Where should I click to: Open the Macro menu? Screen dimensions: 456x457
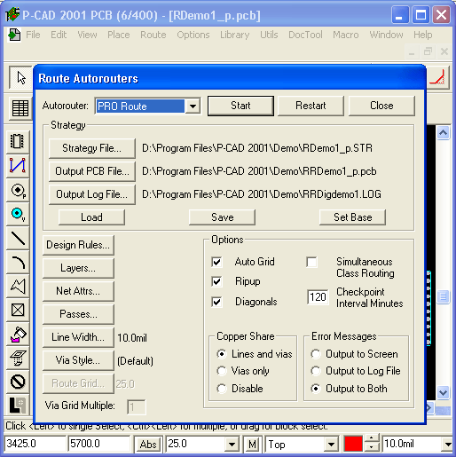tap(346, 35)
